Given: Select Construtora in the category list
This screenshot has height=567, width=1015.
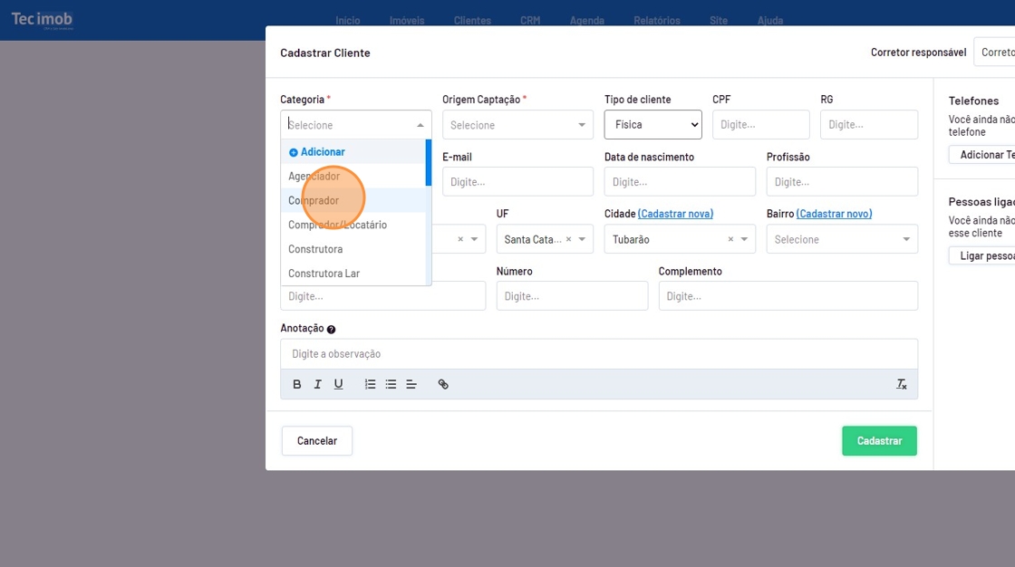Looking at the screenshot, I should coord(315,249).
